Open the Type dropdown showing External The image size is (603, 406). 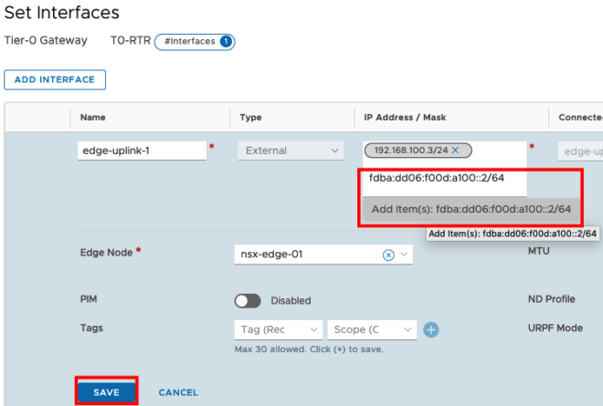click(x=290, y=151)
